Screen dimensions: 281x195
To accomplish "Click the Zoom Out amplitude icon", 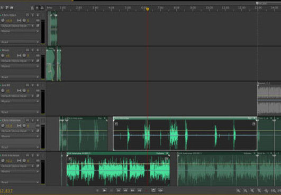I will [246, 191].
